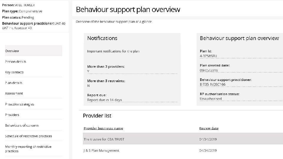Sort by Provider business name column
Viewport: 283px width, 159px height.
[103, 128]
